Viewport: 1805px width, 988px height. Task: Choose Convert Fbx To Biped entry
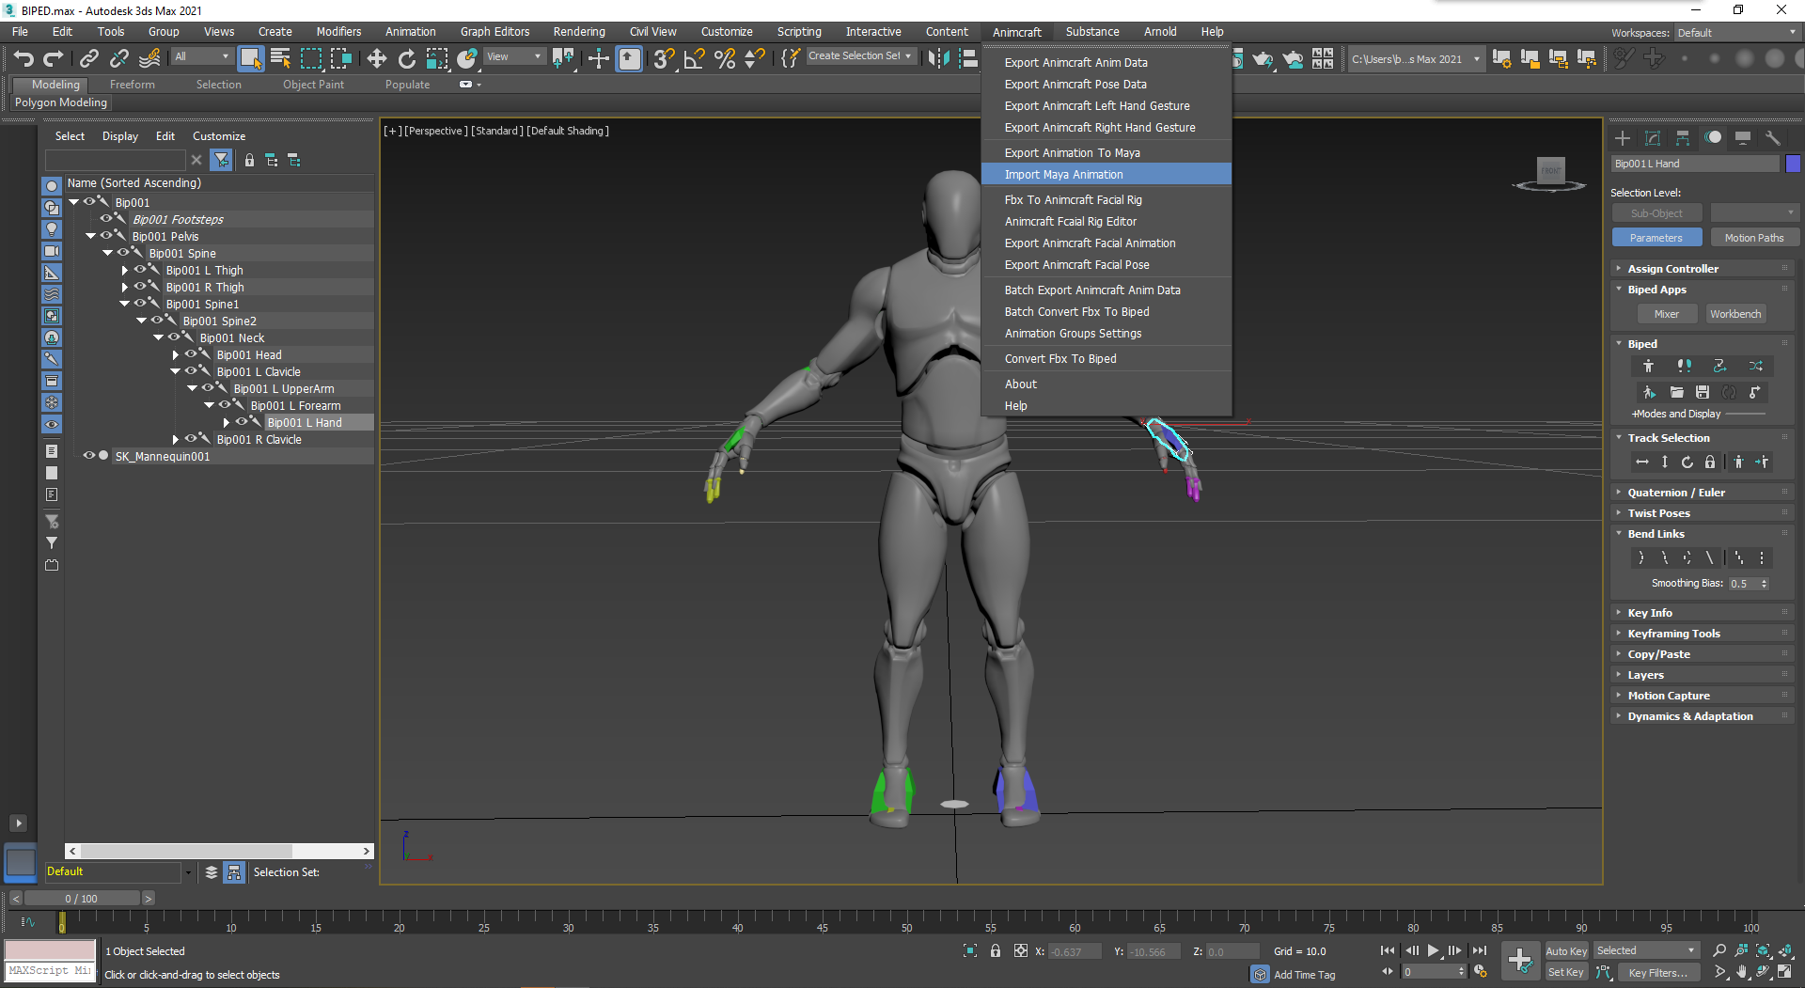pyautogui.click(x=1107, y=359)
